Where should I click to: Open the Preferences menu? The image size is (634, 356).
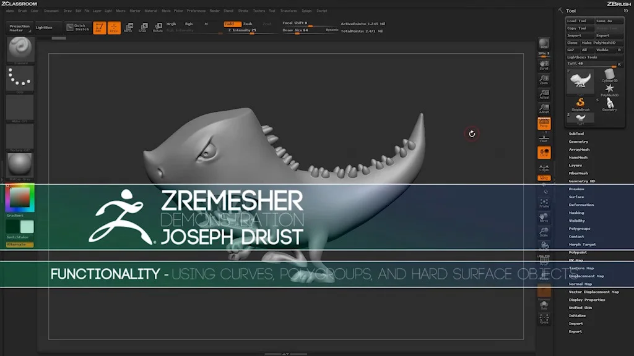click(x=196, y=11)
